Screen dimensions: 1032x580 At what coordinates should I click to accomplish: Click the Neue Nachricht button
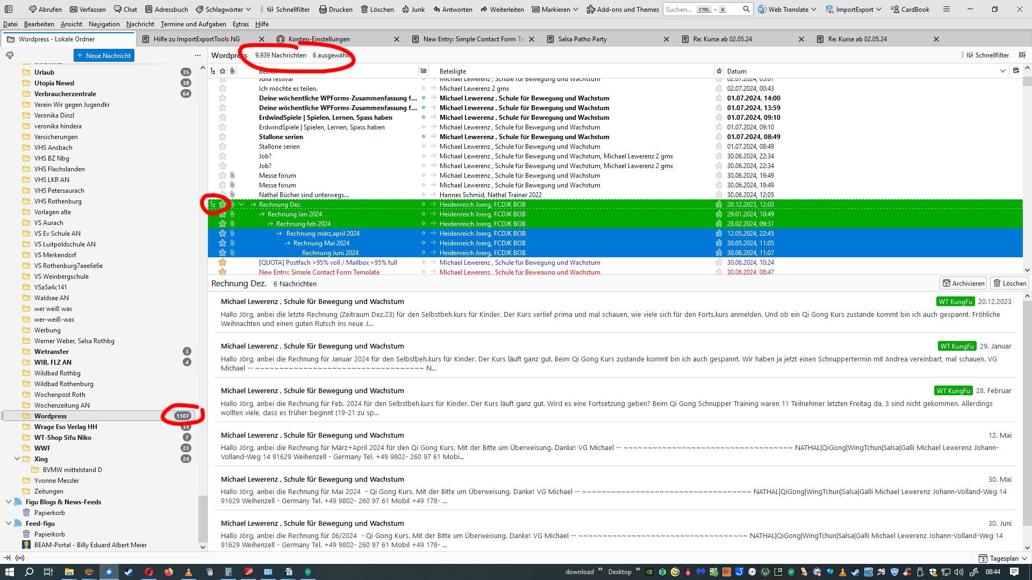[x=104, y=55]
